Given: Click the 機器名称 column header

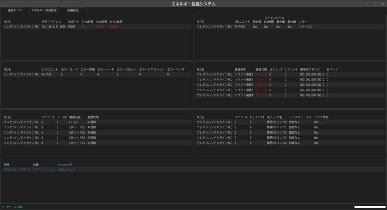Looking at the screenshot, I should point(75,117).
